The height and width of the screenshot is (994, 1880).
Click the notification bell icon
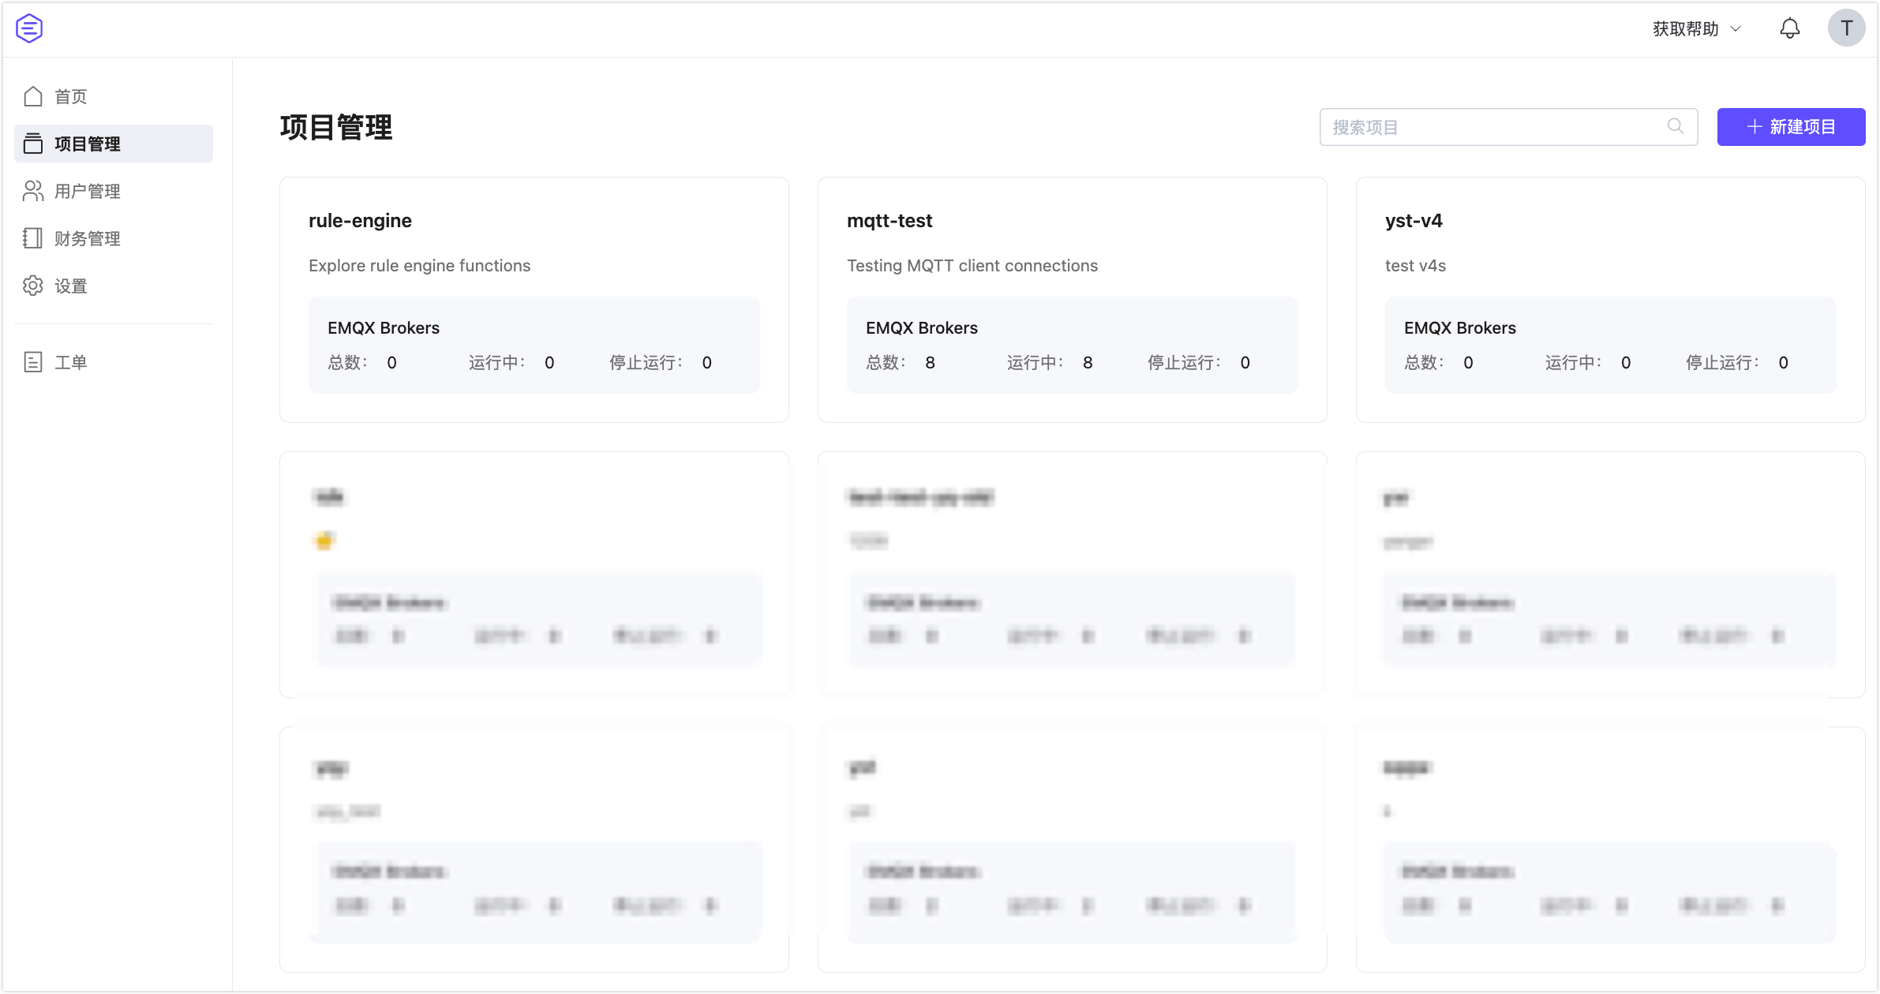pos(1790,28)
